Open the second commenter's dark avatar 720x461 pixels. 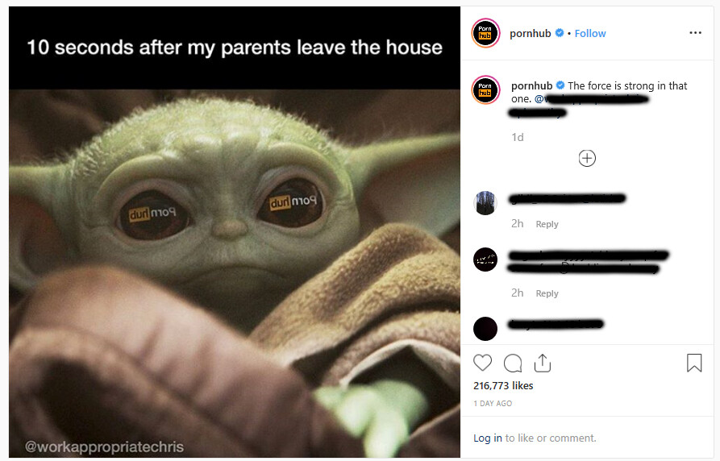(x=485, y=260)
